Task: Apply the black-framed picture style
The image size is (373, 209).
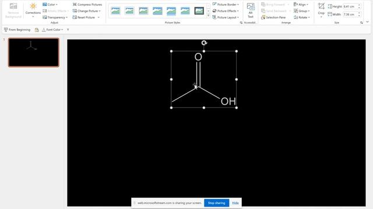Action: point(199,10)
